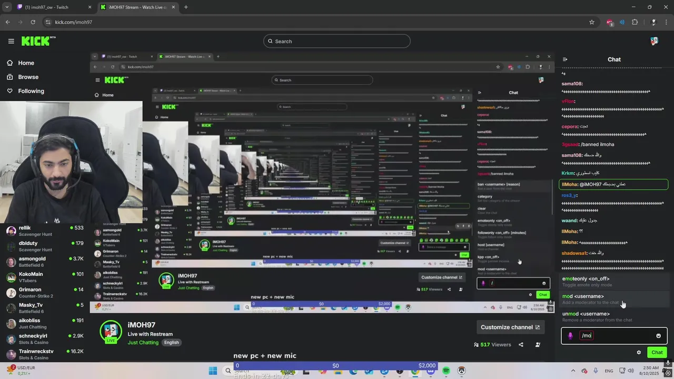This screenshot has height=379, width=674.
Task: Open Overwatch icon in the taskbar
Action: [462, 371]
